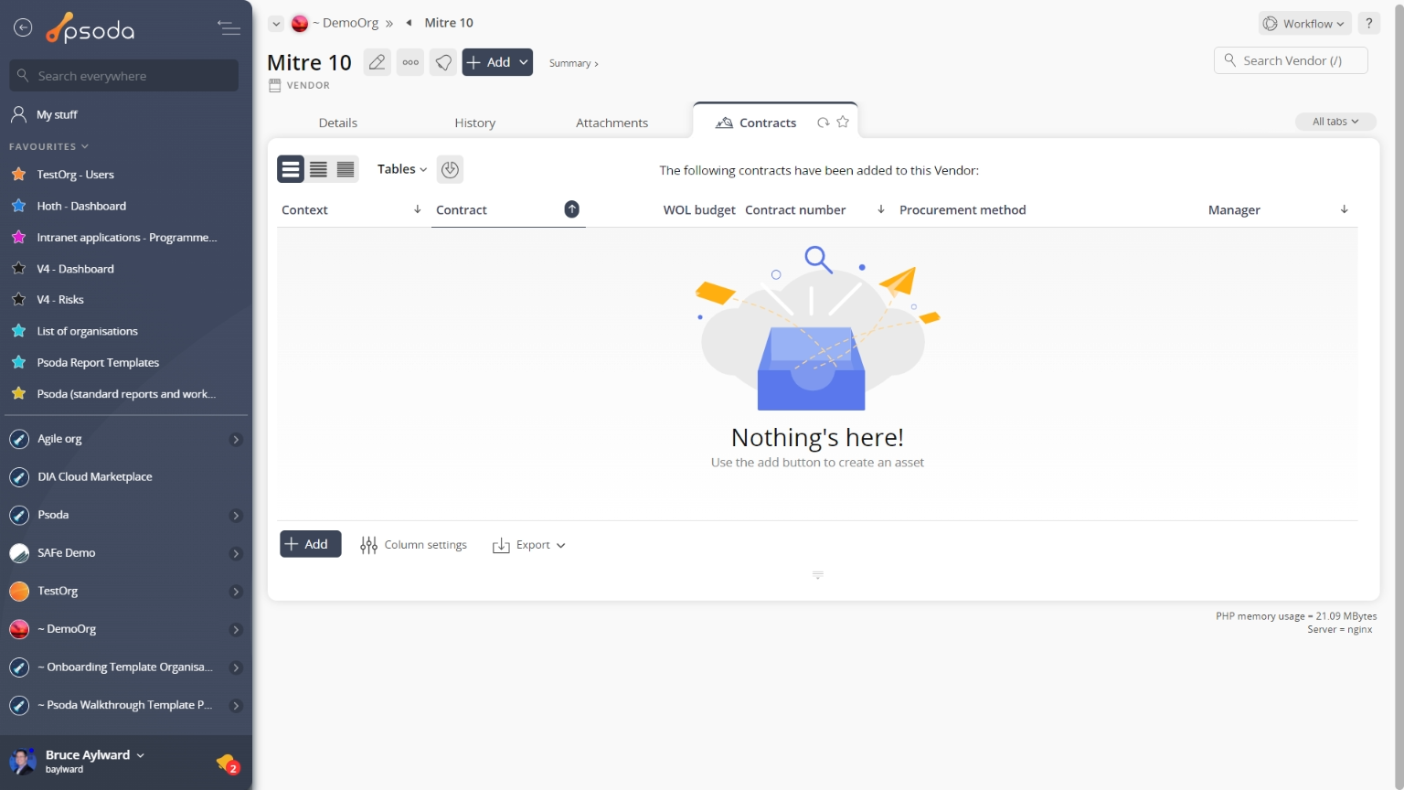The image size is (1404, 790).
Task: Switch to the History tab
Action: click(475, 123)
